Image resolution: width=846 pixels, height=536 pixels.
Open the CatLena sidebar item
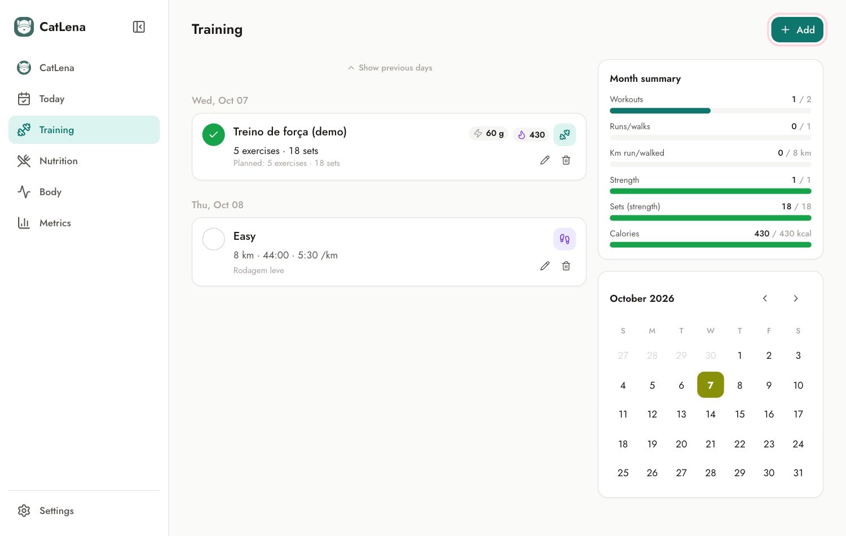click(84, 68)
